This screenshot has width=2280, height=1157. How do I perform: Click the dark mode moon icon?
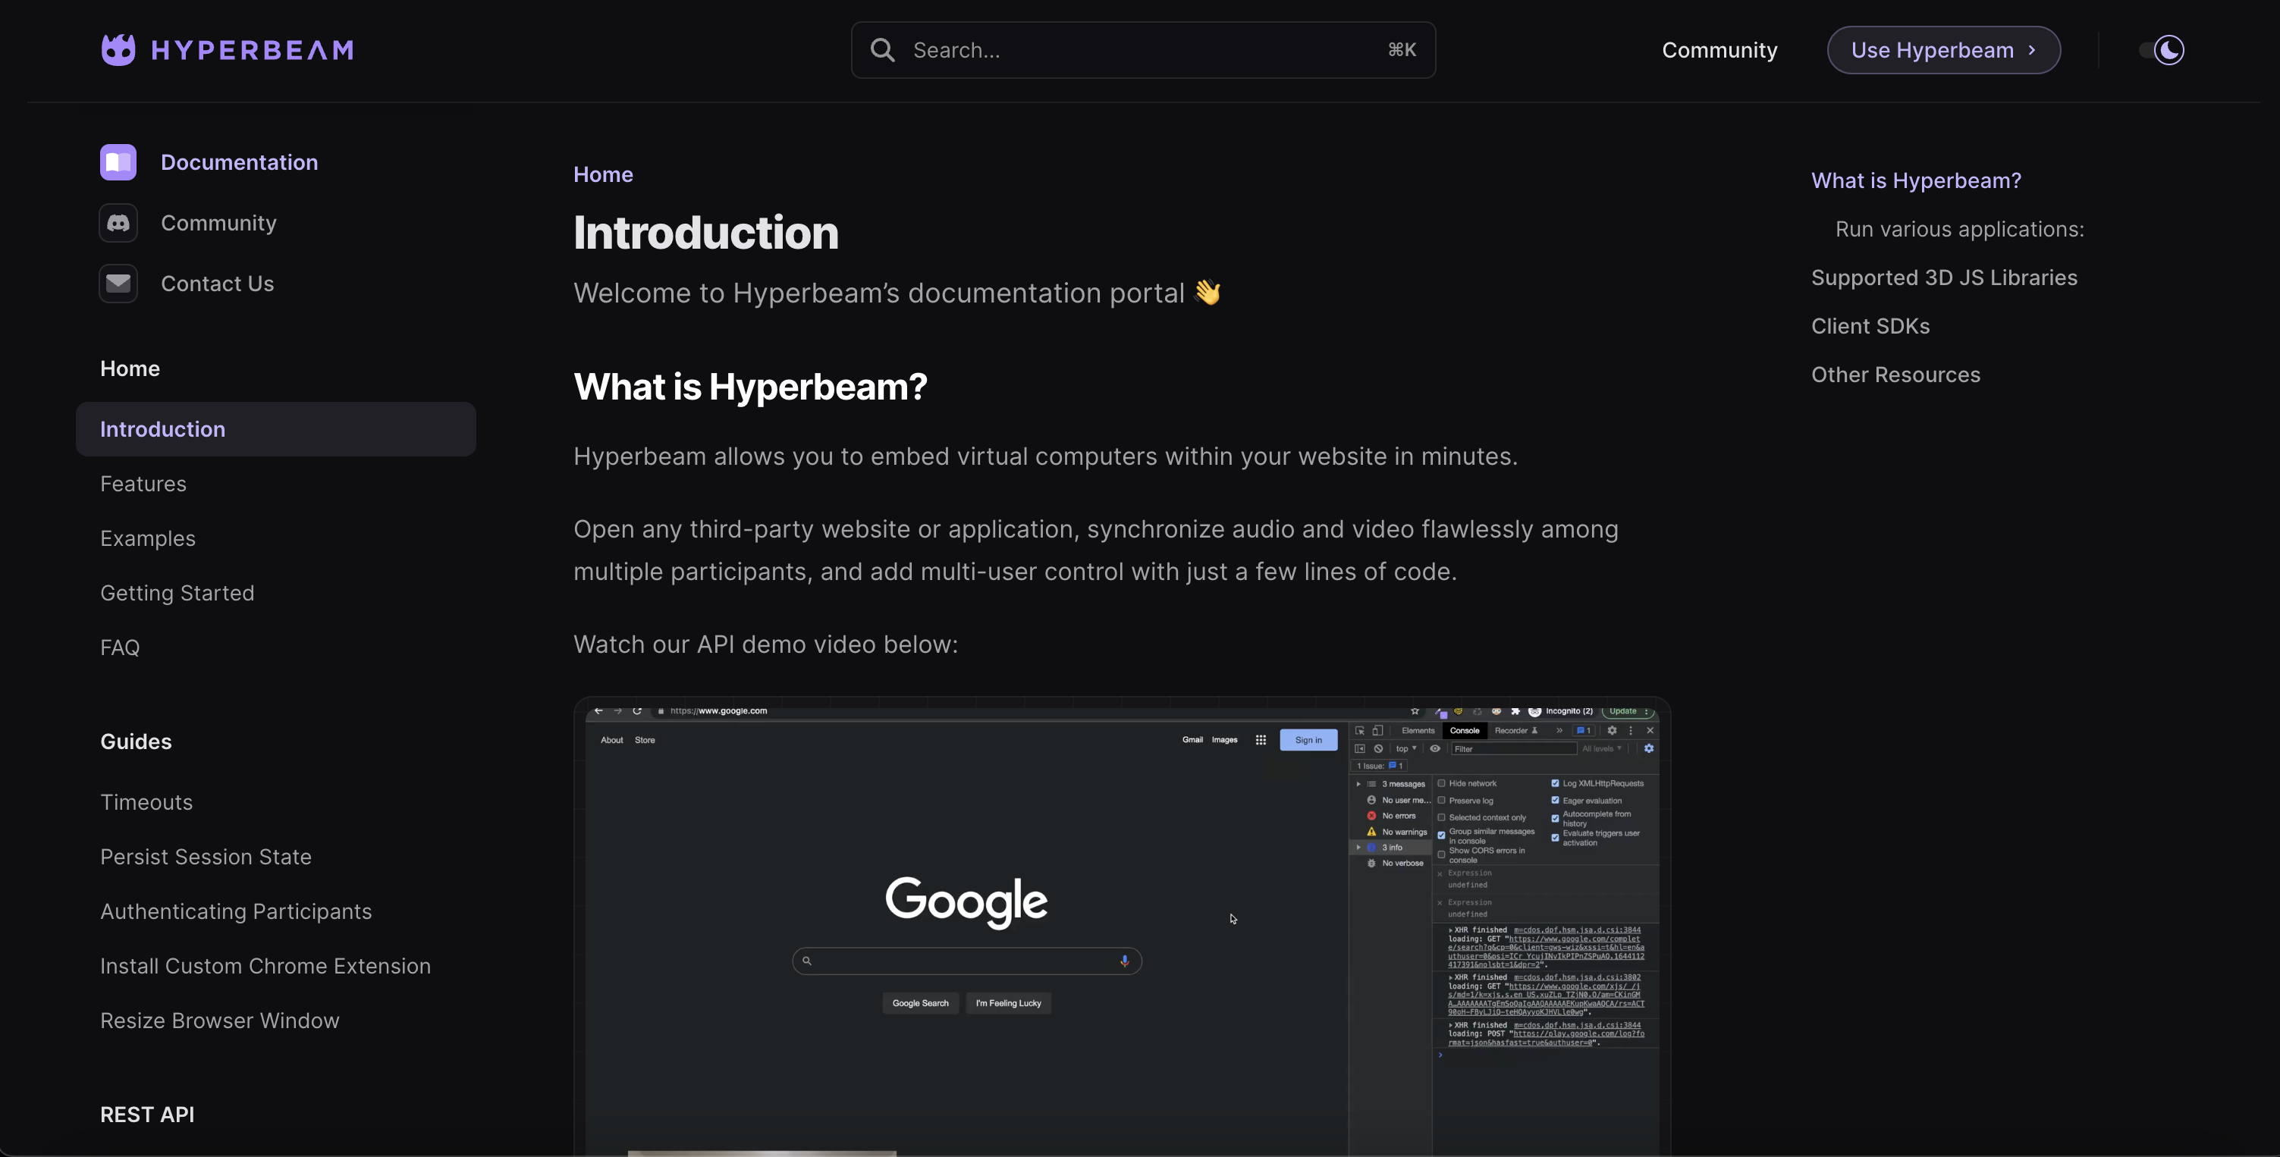pos(2169,50)
